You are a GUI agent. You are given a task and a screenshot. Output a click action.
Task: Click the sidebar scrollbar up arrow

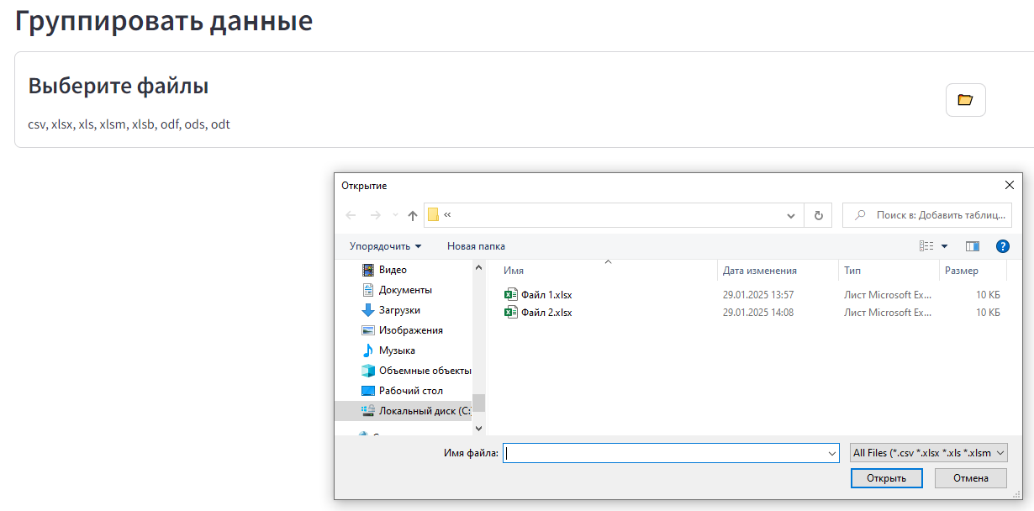point(479,267)
